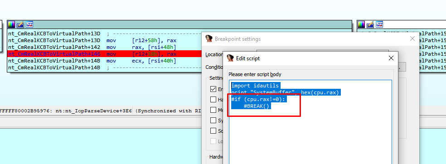Toggle the checked 'En' (Enabled) checkbox
The image size is (446, 164).
coord(213,89)
